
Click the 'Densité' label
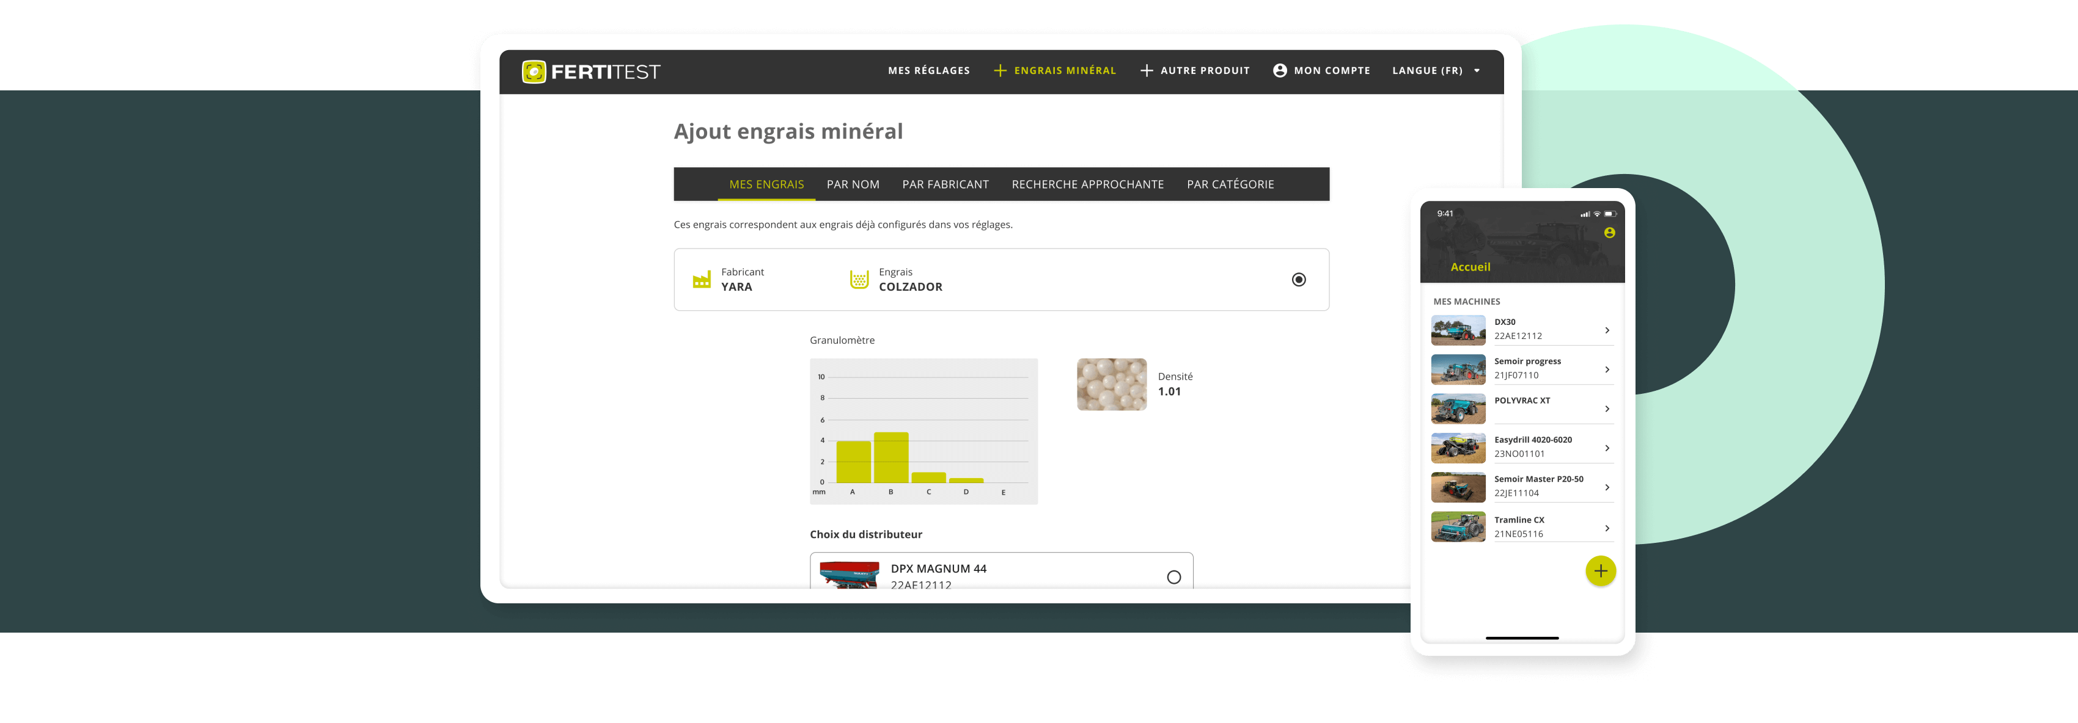point(1175,376)
